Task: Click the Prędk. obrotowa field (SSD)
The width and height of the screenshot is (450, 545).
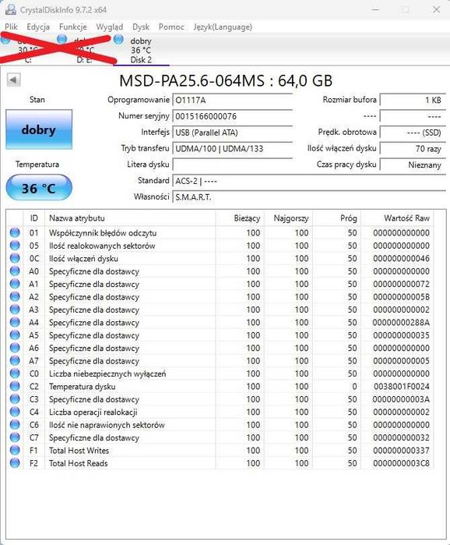Action: tap(413, 133)
